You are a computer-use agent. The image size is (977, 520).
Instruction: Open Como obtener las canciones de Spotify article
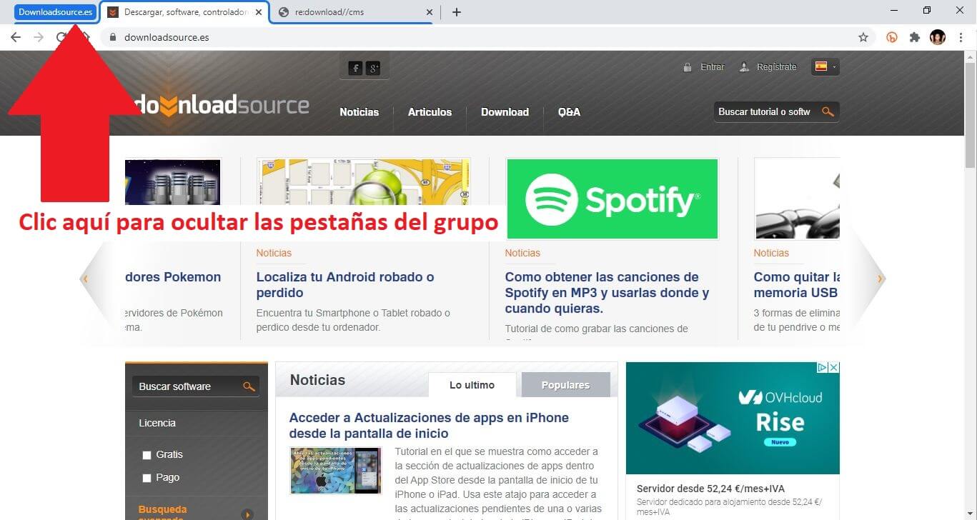(x=607, y=293)
